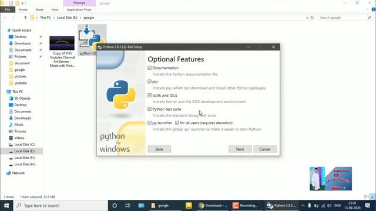The height and width of the screenshot is (211, 376).
Task: Go up one folder level arrow
Action: click(25, 18)
